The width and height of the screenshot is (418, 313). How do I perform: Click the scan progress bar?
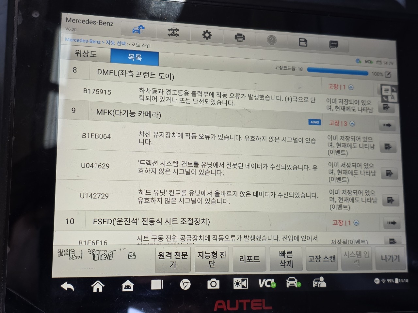point(337,71)
